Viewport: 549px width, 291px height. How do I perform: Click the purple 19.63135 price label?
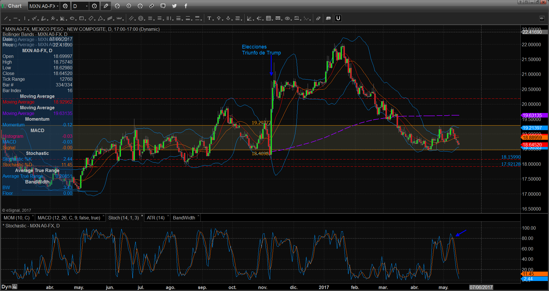coord(534,115)
